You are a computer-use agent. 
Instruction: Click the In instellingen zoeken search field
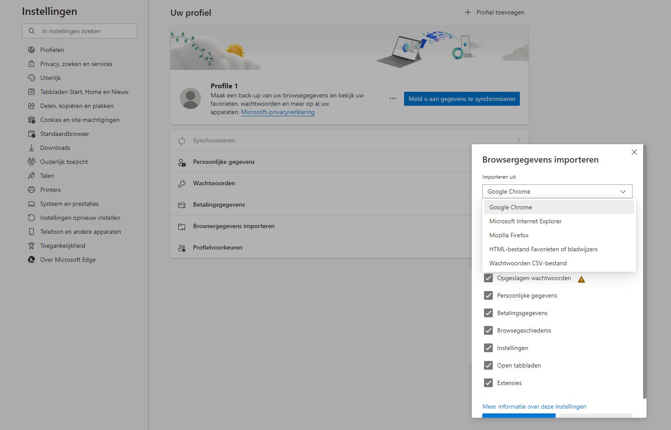[80, 31]
